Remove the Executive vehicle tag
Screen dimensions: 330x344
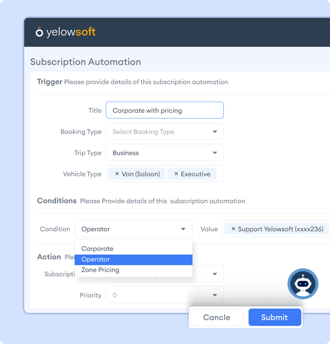[176, 174]
